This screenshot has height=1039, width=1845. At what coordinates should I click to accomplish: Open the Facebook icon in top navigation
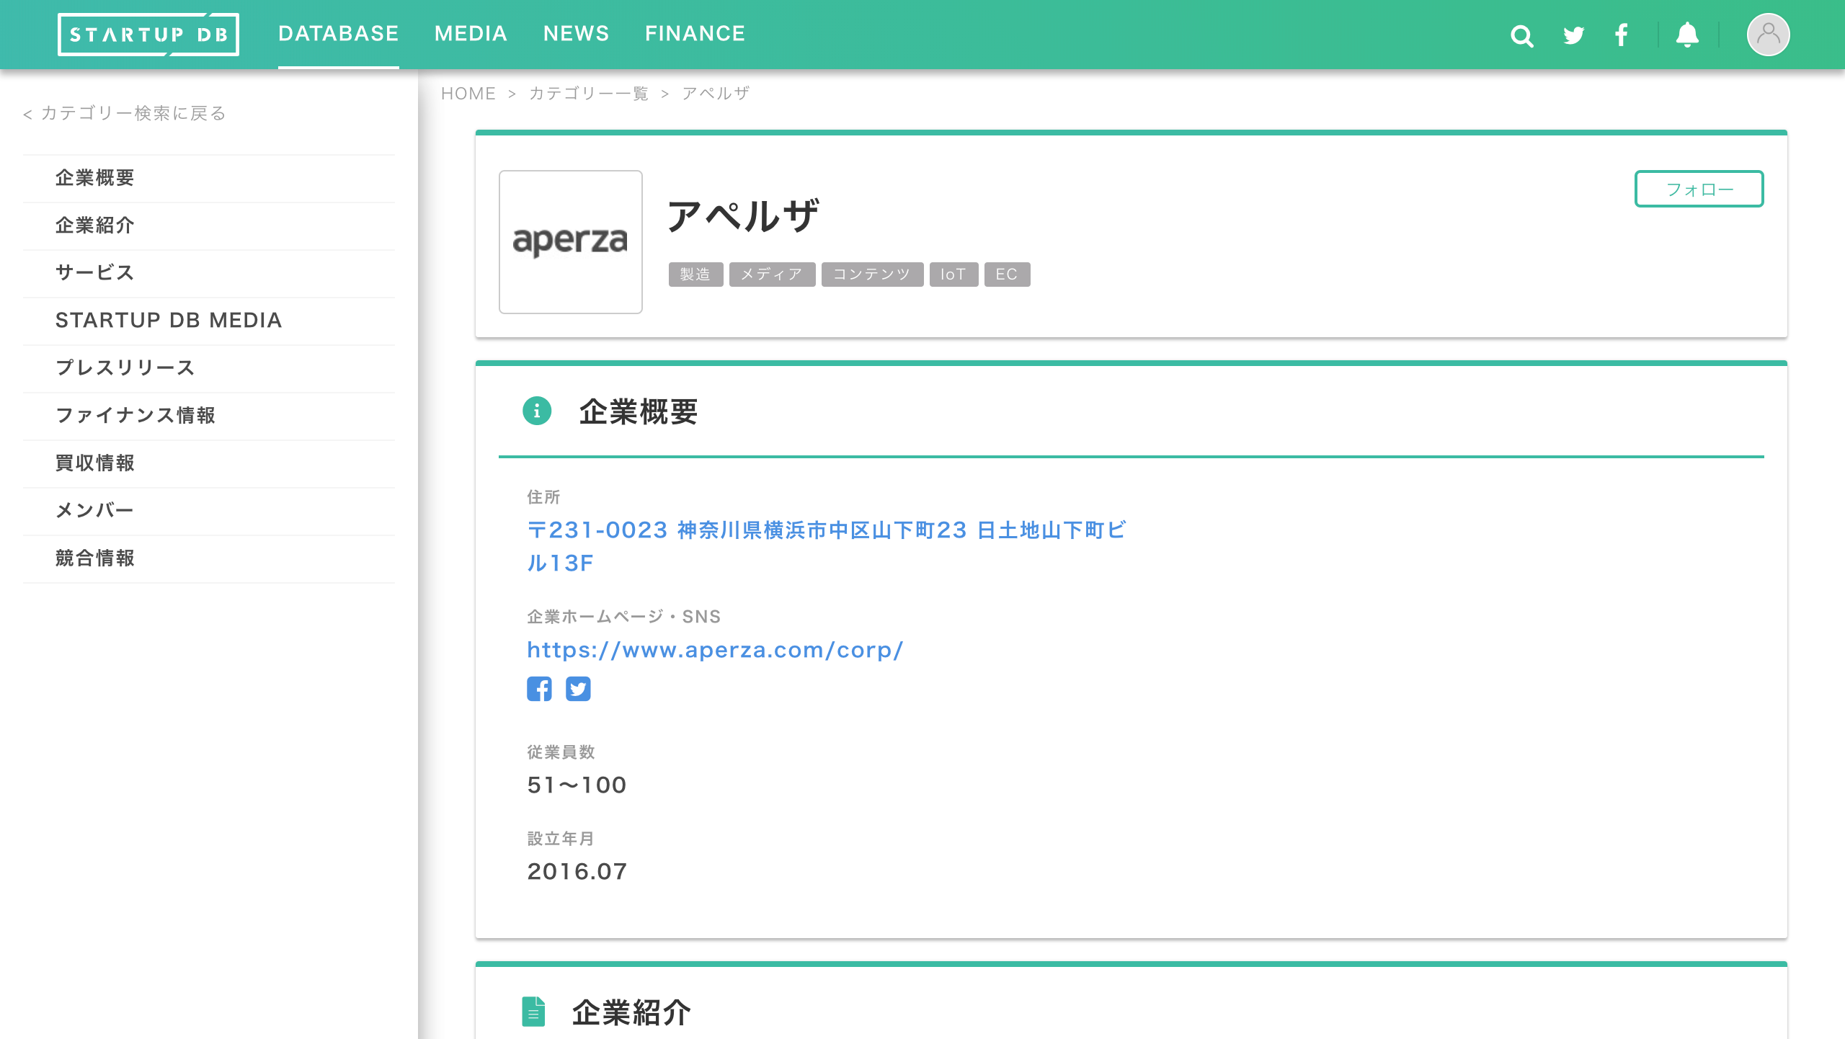[x=1622, y=35]
